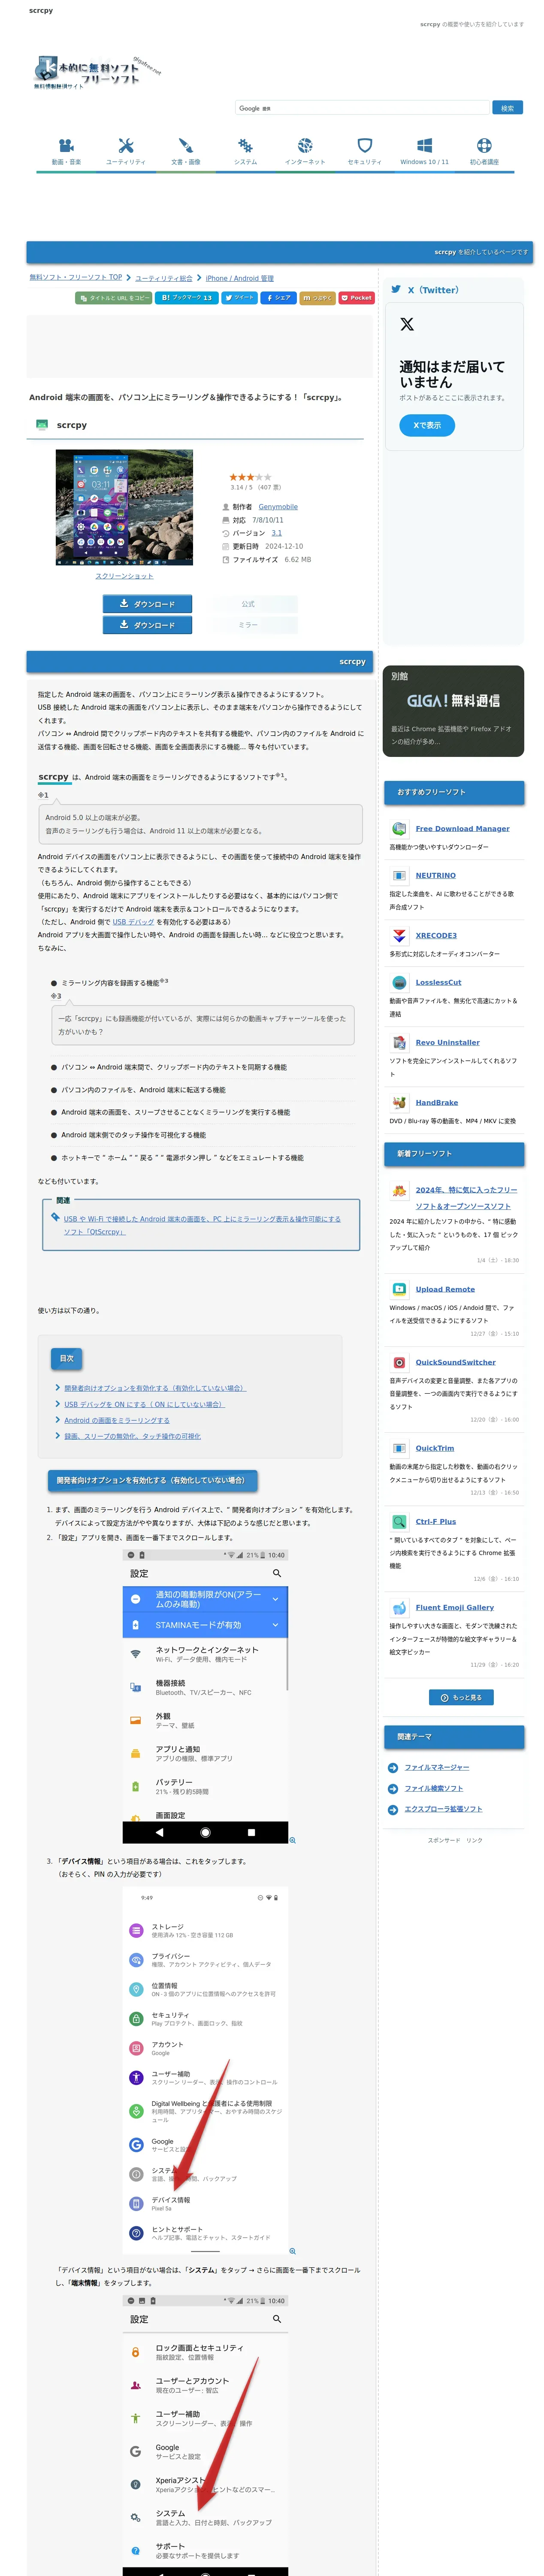The height and width of the screenshot is (2576, 544).
Task: Open the Free Download Manager link
Action: click(463, 828)
